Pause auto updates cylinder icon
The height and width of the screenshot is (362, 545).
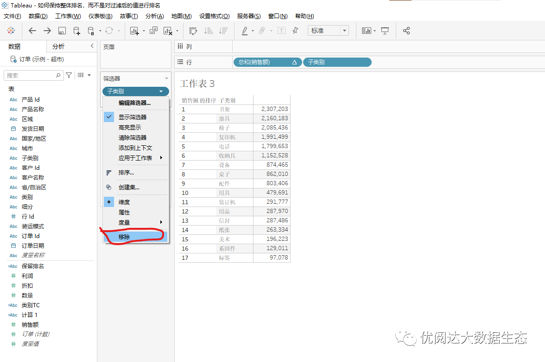[x=91, y=31]
